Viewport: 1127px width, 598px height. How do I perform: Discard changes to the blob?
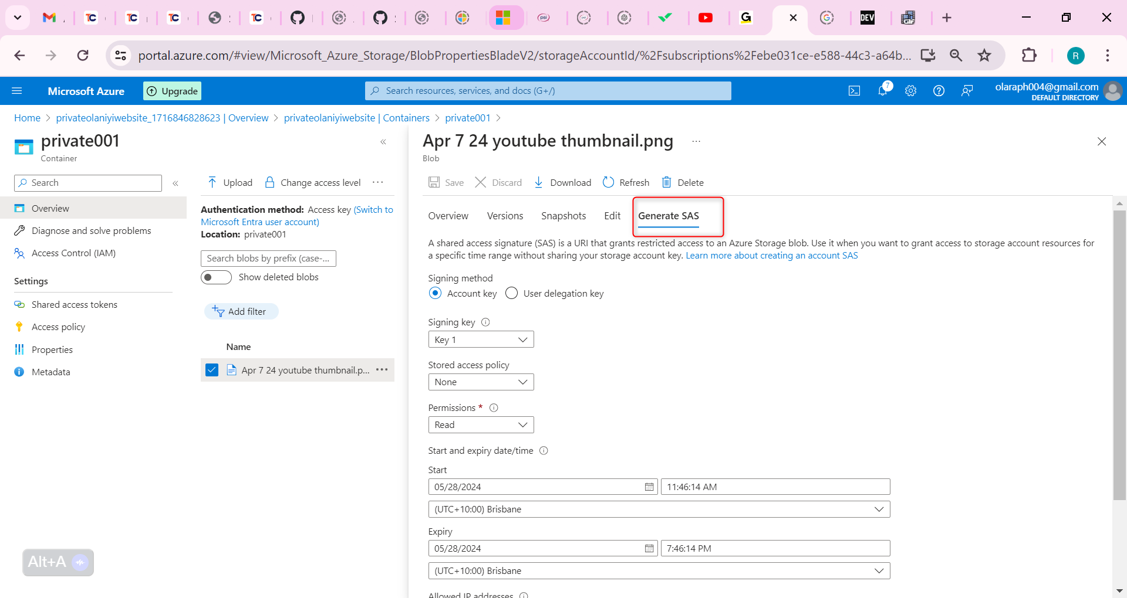498,182
